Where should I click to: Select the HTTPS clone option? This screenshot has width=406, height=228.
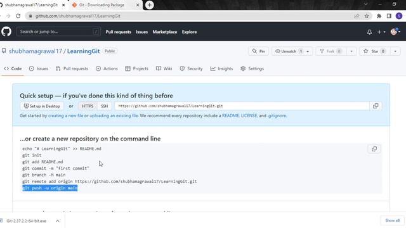(x=88, y=106)
